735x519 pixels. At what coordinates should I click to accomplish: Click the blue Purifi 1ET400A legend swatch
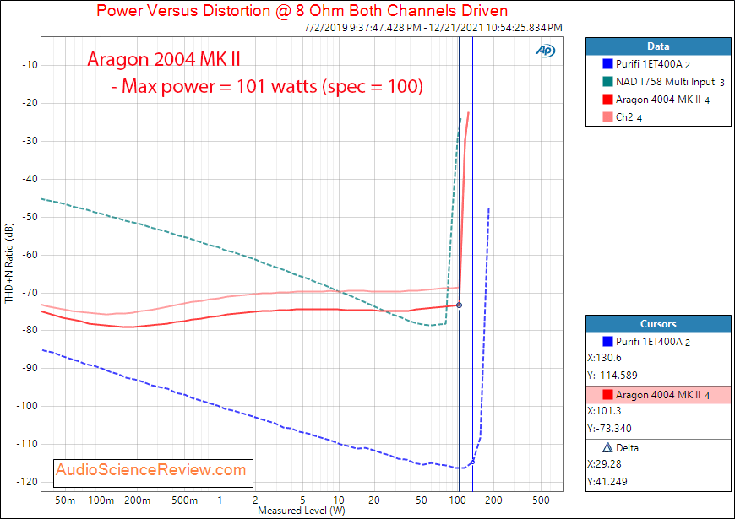coord(607,63)
